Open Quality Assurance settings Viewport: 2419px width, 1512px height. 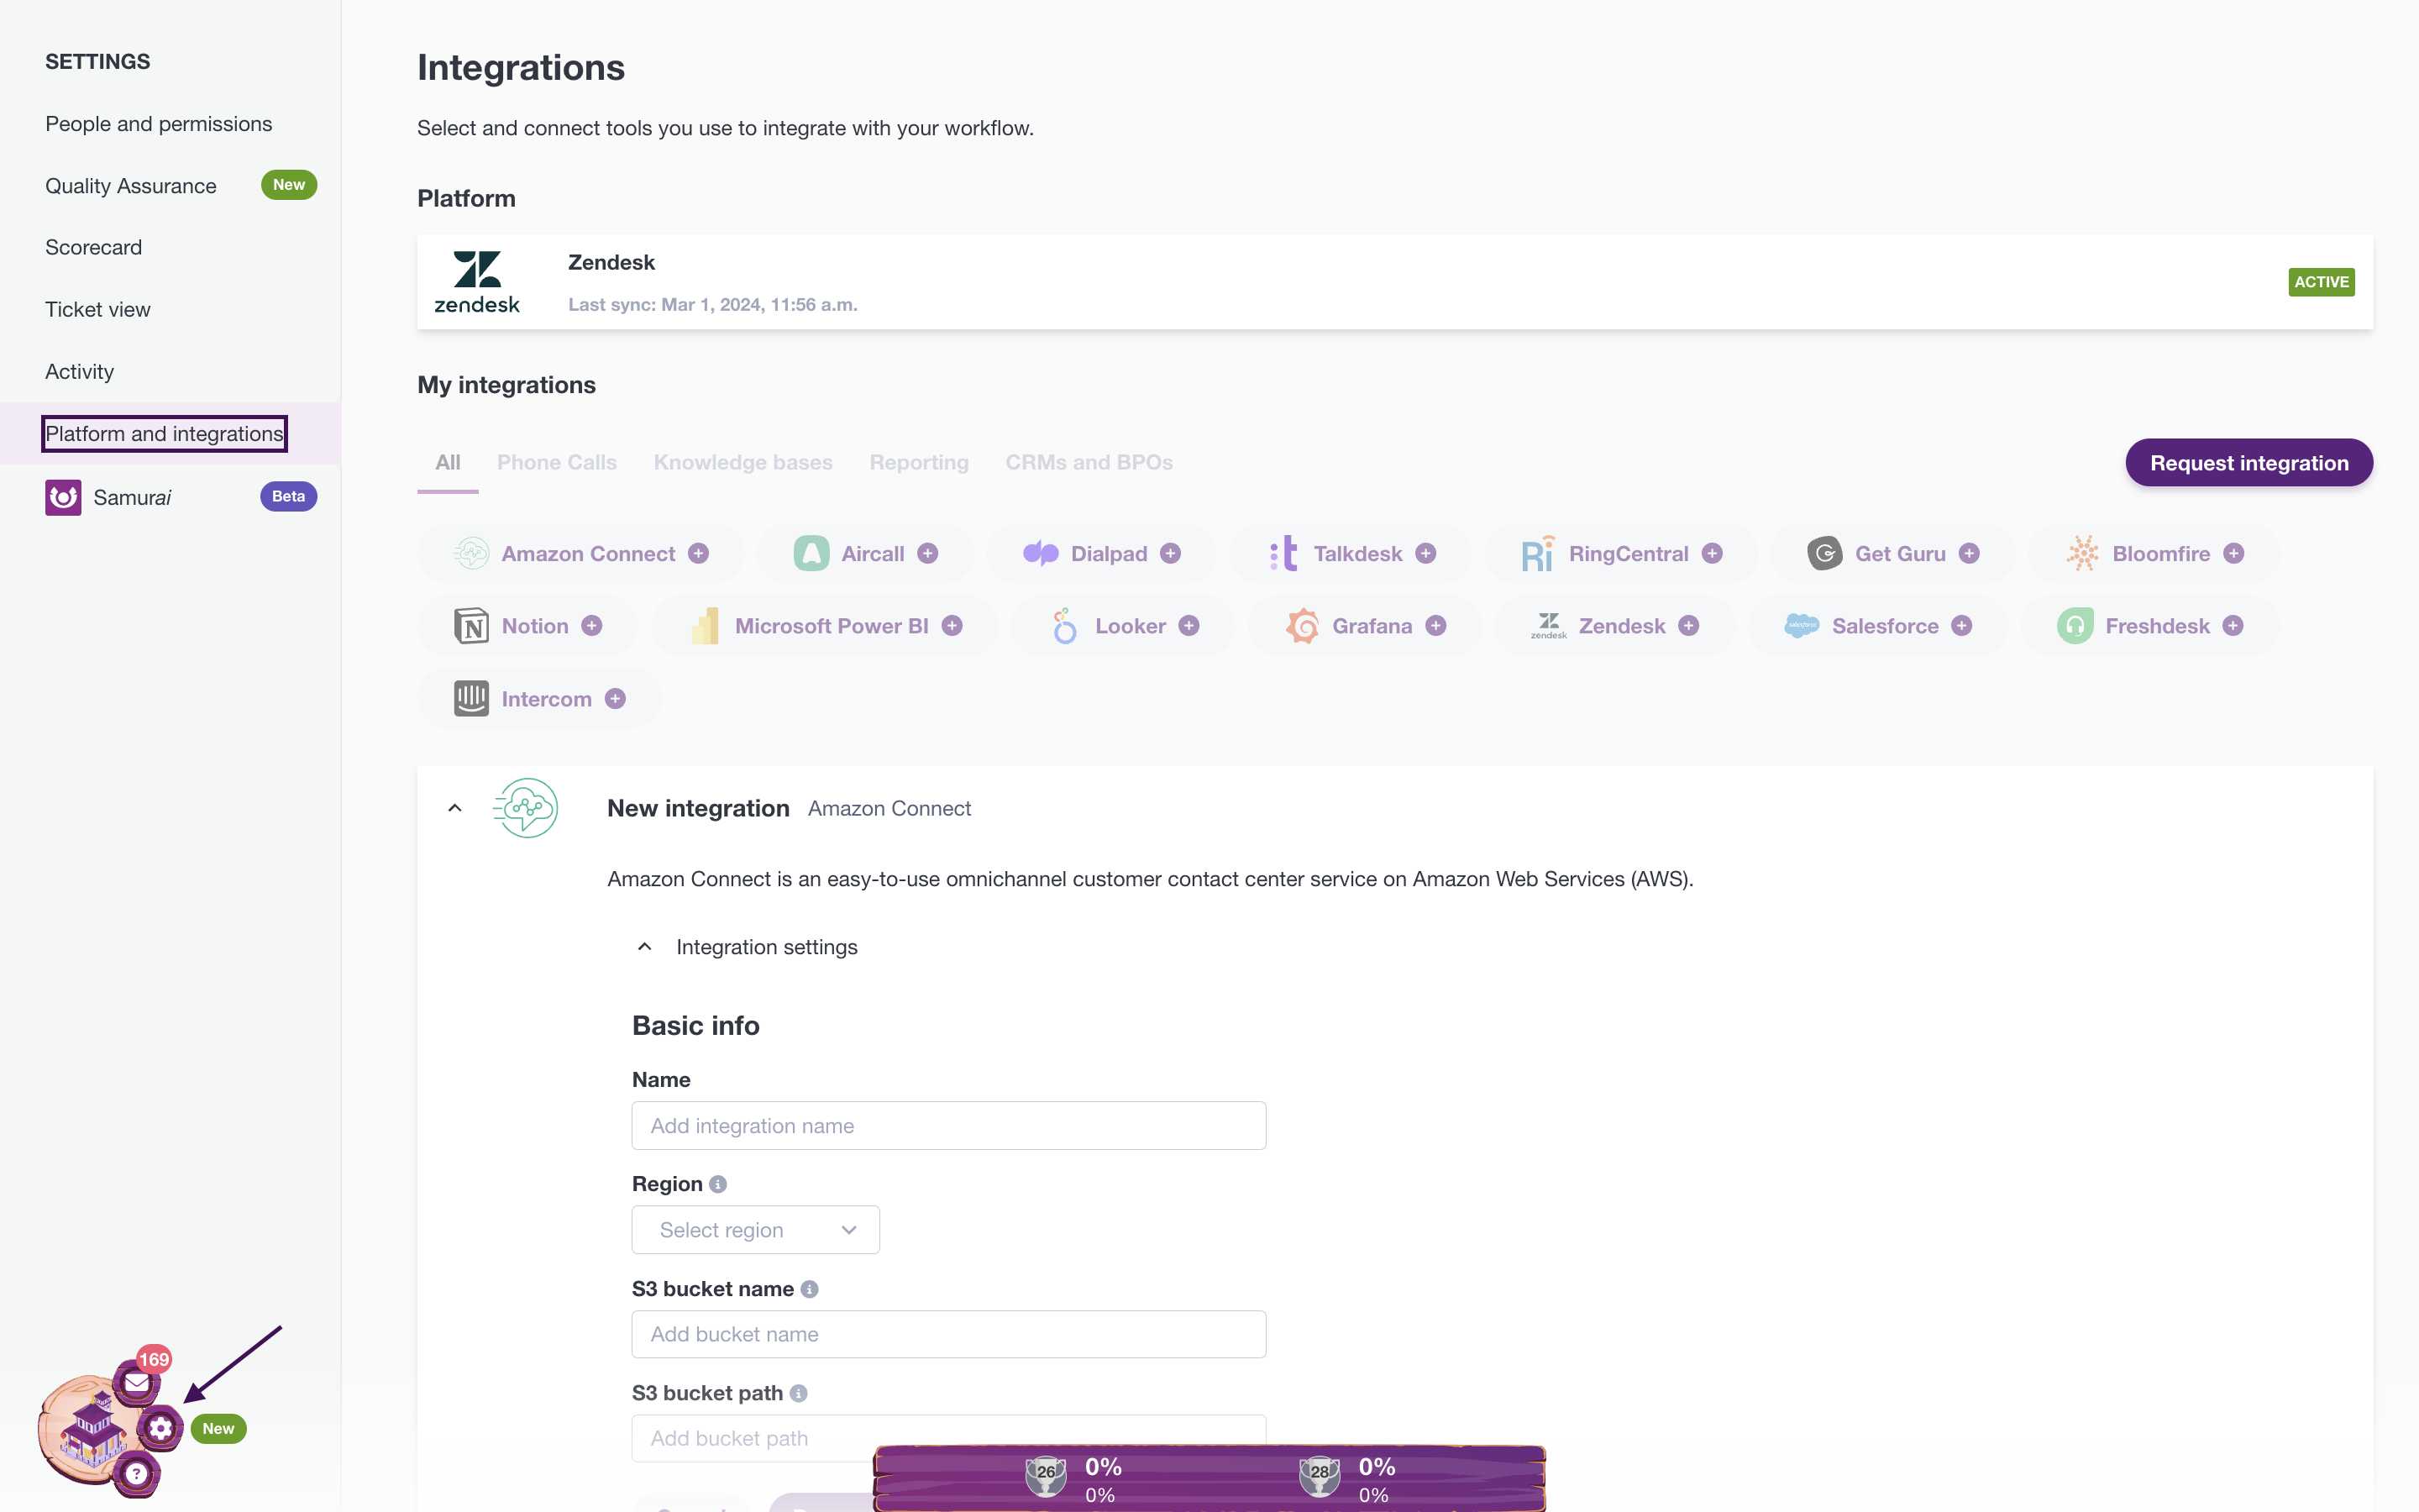(131, 186)
